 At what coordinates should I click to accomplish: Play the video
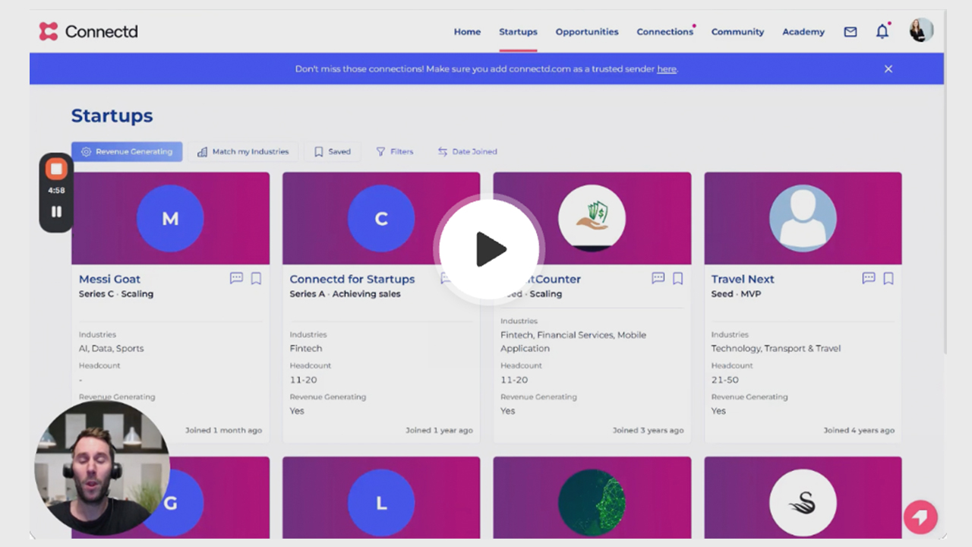point(490,249)
